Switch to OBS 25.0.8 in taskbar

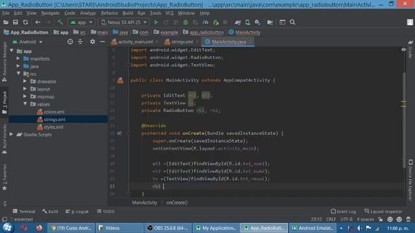coord(168,228)
